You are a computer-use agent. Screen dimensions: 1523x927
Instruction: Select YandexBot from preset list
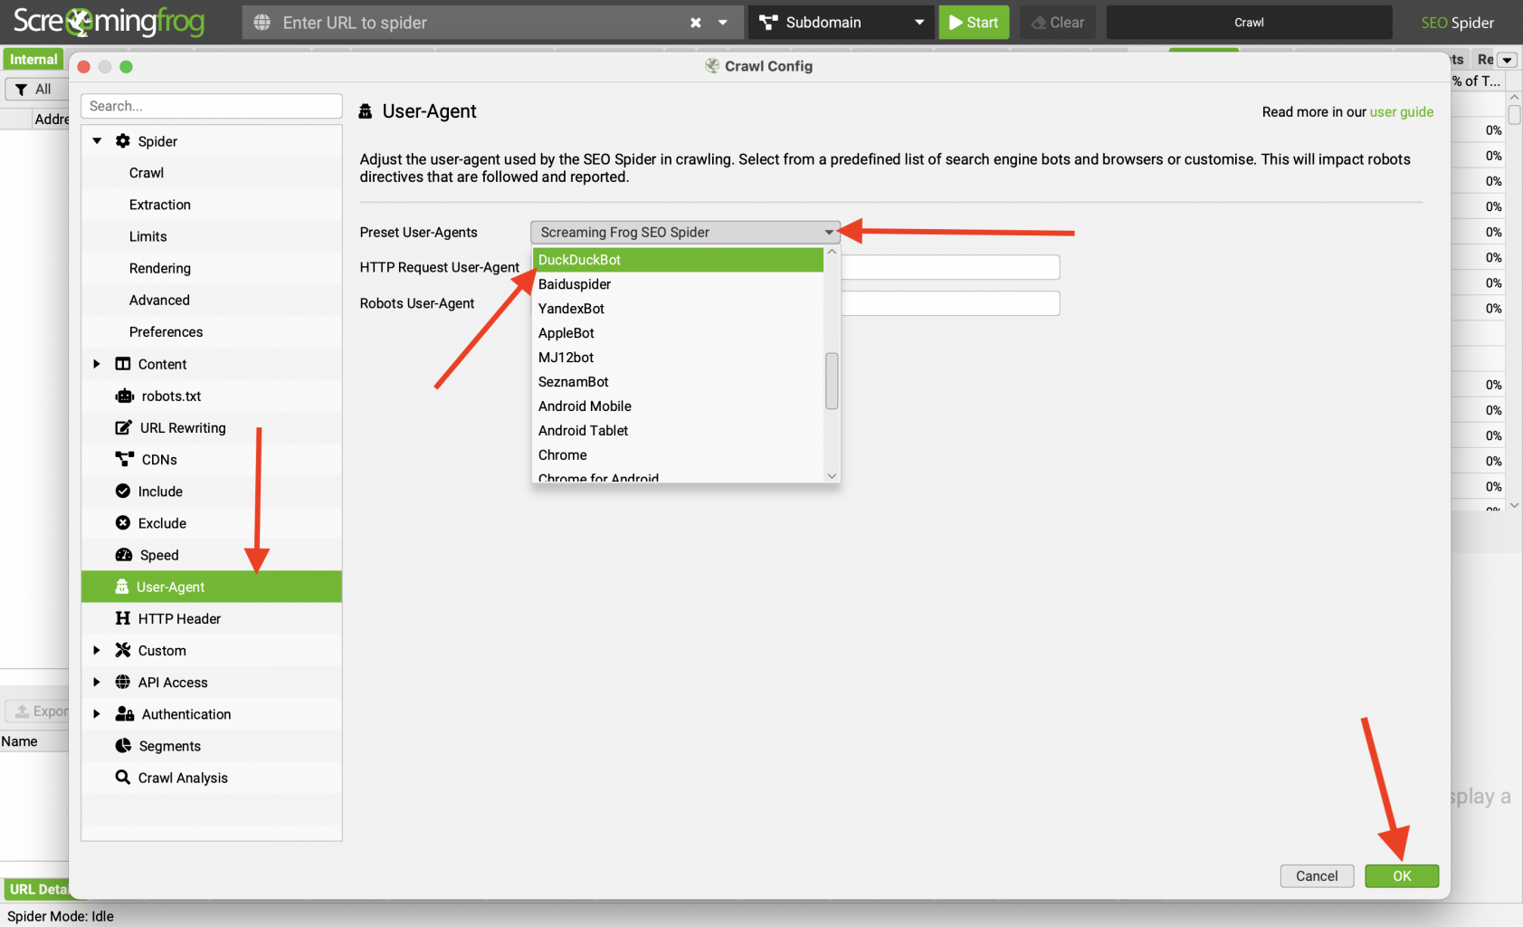point(678,309)
